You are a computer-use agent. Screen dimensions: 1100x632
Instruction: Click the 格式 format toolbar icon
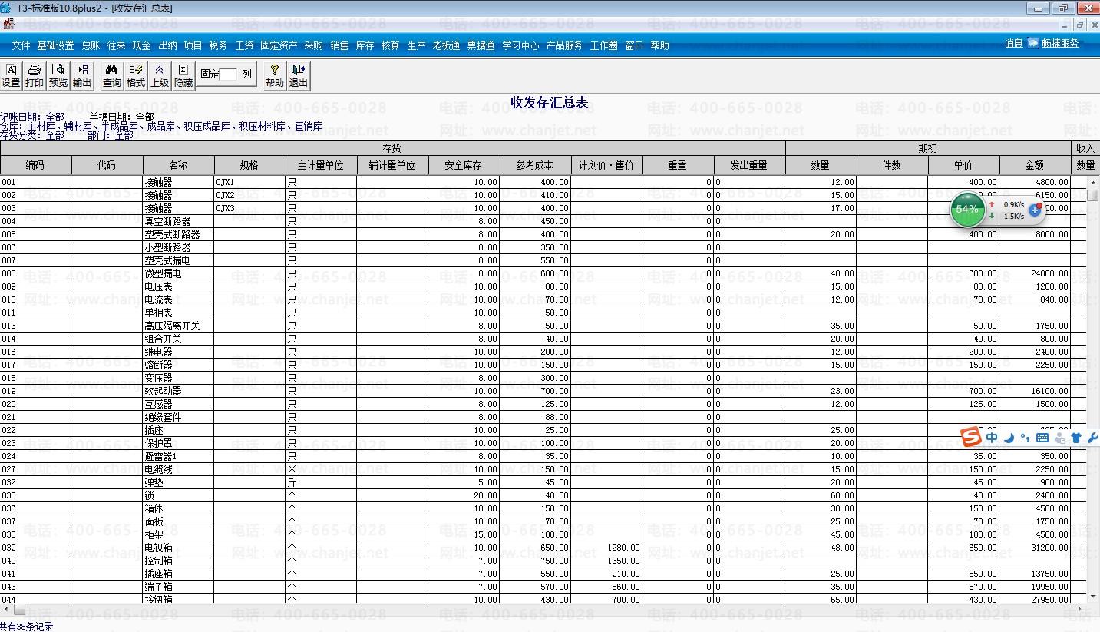[x=136, y=76]
